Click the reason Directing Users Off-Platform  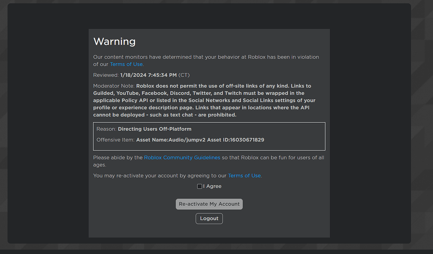point(155,129)
